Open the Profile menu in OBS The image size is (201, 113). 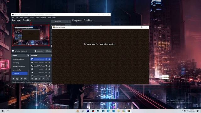[32, 18]
